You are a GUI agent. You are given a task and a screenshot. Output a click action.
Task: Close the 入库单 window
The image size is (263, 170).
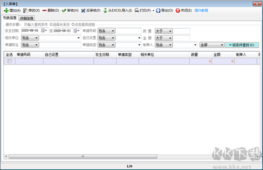[257, 4]
